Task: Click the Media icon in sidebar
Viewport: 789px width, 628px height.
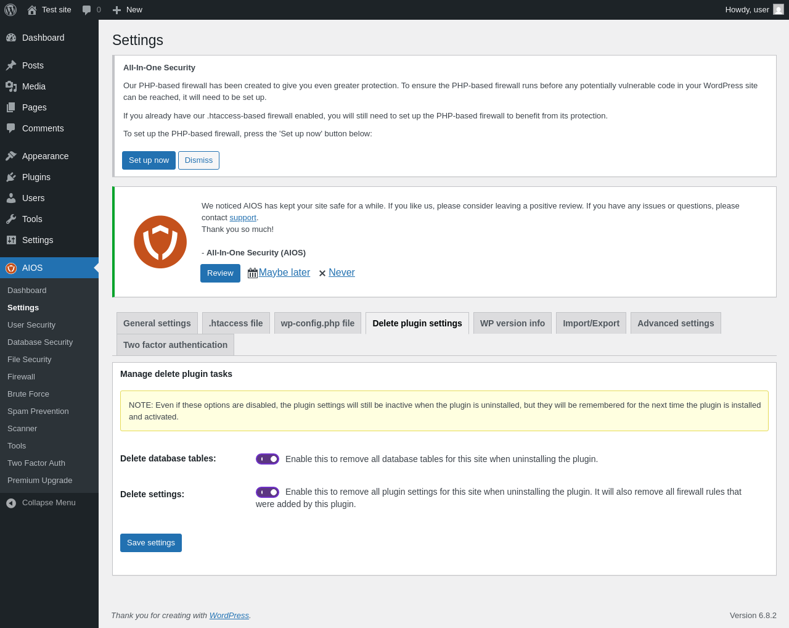Action: tap(11, 86)
